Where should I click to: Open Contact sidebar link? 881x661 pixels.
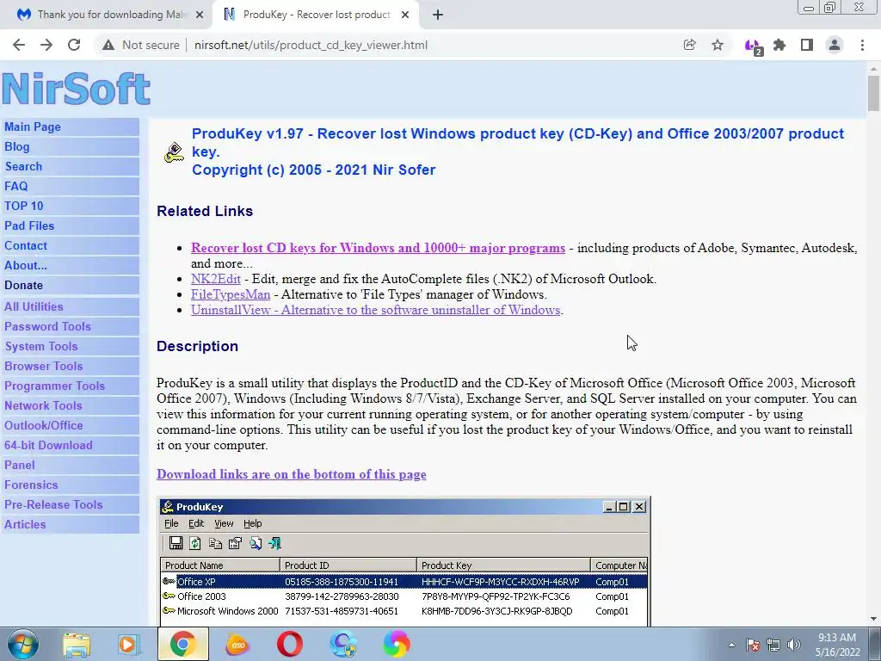click(x=26, y=245)
